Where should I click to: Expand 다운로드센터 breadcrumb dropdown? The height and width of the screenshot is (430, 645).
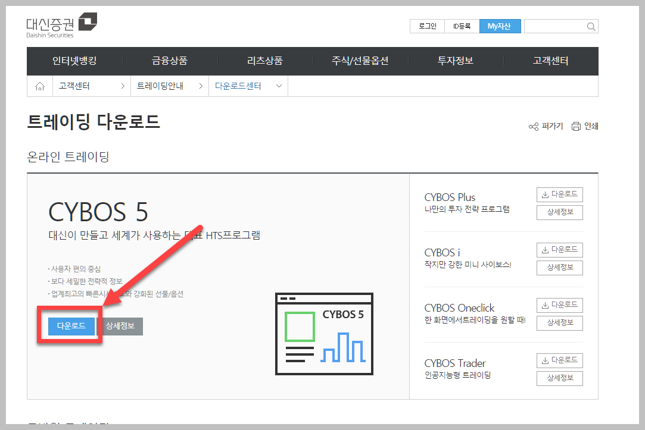pos(279,86)
